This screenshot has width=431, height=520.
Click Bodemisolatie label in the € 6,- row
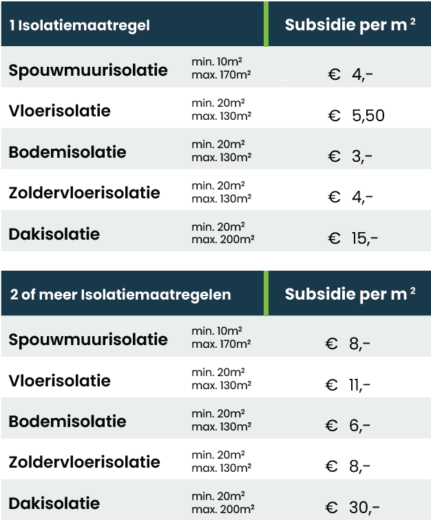point(67,421)
